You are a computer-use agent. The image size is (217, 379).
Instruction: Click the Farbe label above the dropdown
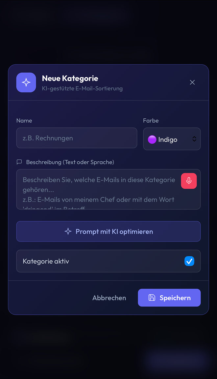click(x=151, y=121)
